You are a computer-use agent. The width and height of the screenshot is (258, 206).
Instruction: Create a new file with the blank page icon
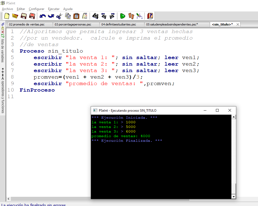[x=7, y=16]
